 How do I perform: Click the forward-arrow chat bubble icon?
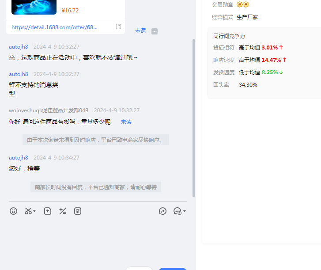162,211
